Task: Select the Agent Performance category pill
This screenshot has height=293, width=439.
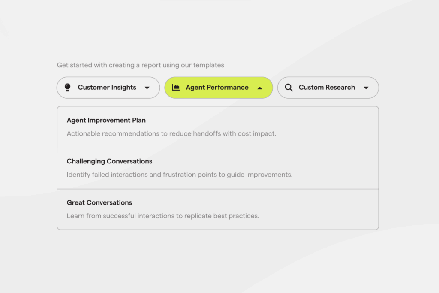Action: (219, 88)
